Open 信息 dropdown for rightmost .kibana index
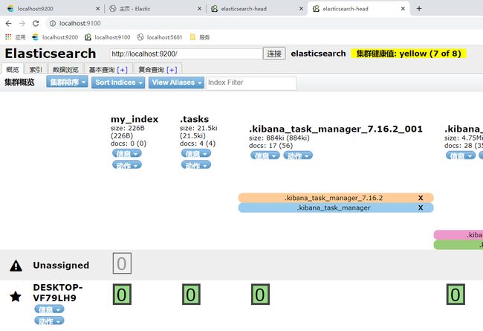Screen dimensions: 483x331 coord(461,155)
